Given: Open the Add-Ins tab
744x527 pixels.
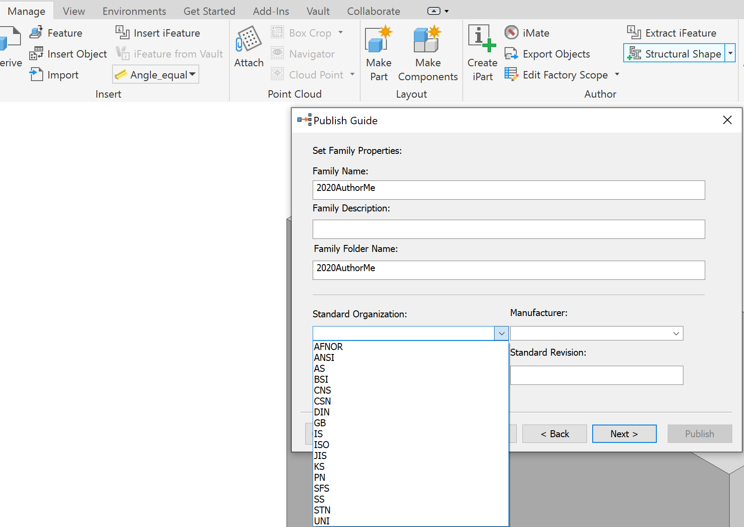Looking at the screenshot, I should pos(271,11).
